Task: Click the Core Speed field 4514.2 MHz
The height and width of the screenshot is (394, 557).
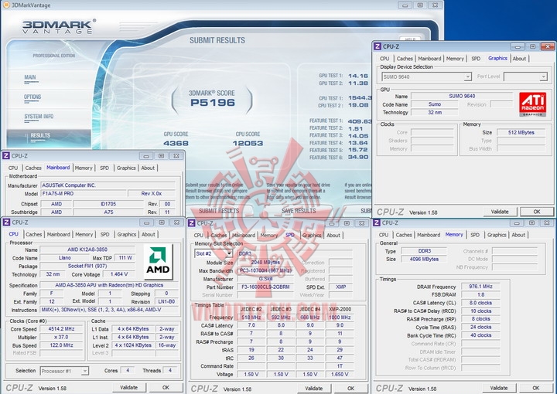Action: coord(61,329)
